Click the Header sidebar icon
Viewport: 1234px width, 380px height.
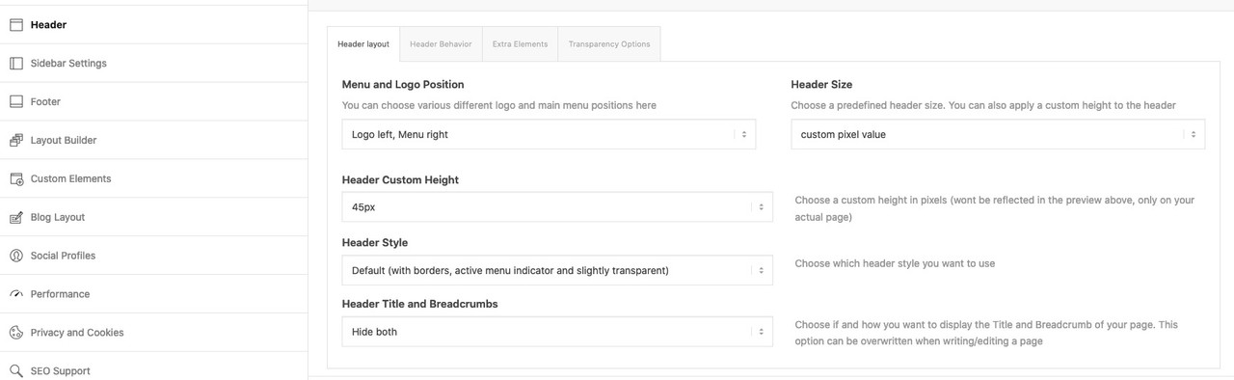coord(15,25)
